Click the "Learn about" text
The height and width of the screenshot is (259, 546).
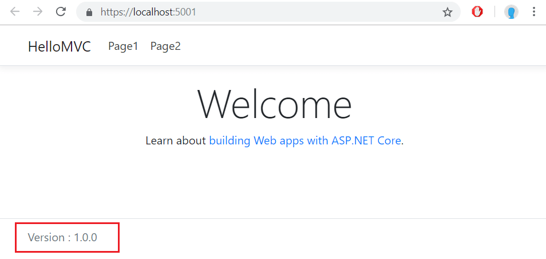(x=176, y=141)
